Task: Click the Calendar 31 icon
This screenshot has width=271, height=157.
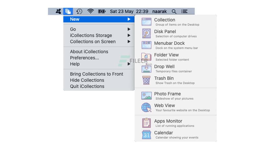Action: [x=147, y=135]
